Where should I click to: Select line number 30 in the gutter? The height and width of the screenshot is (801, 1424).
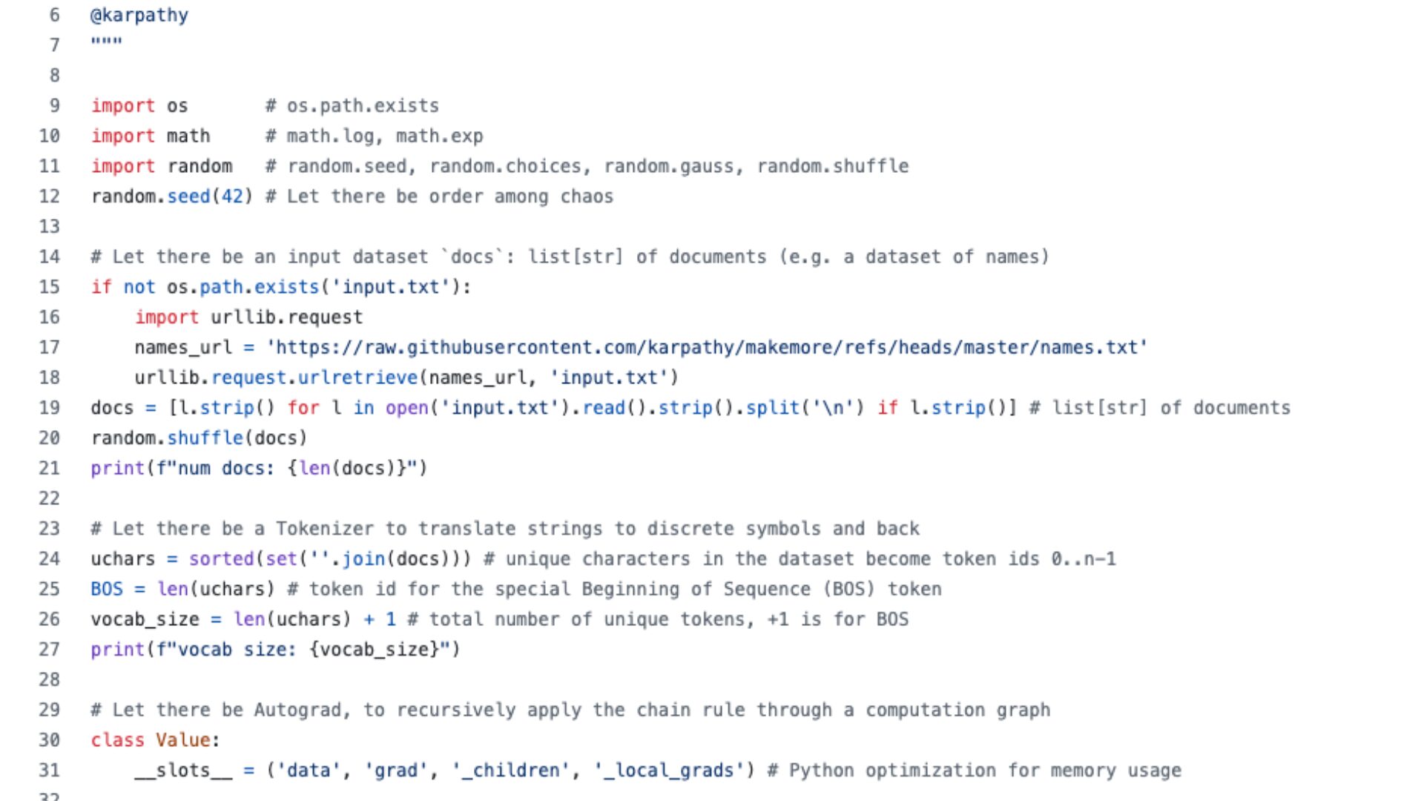pyautogui.click(x=49, y=740)
